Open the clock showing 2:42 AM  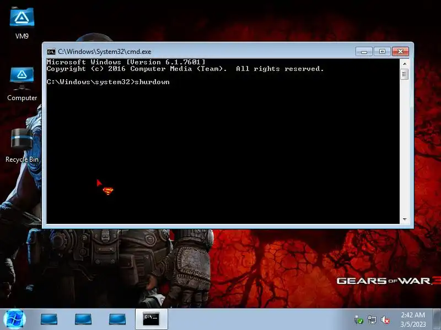[x=413, y=320]
